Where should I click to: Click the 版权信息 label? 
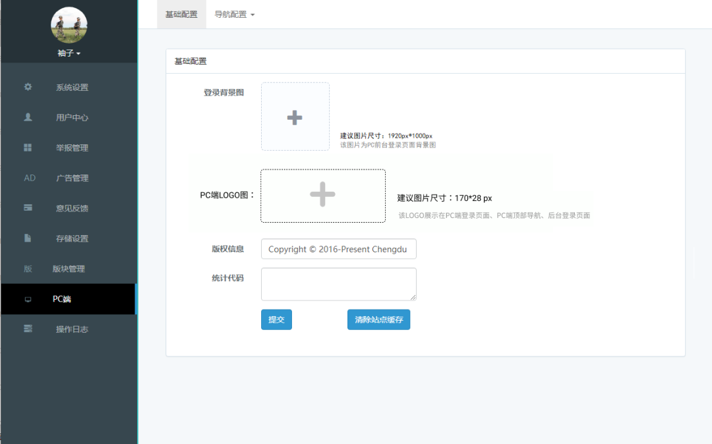[x=228, y=249]
